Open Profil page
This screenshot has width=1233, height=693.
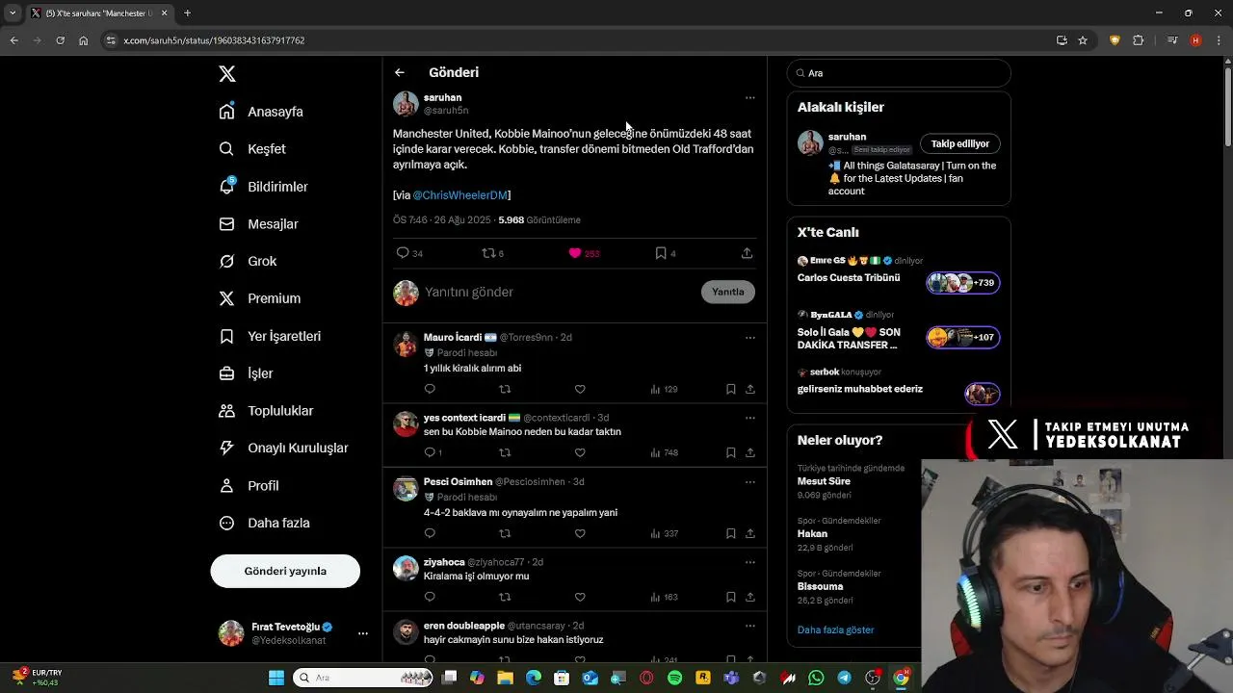(249, 486)
